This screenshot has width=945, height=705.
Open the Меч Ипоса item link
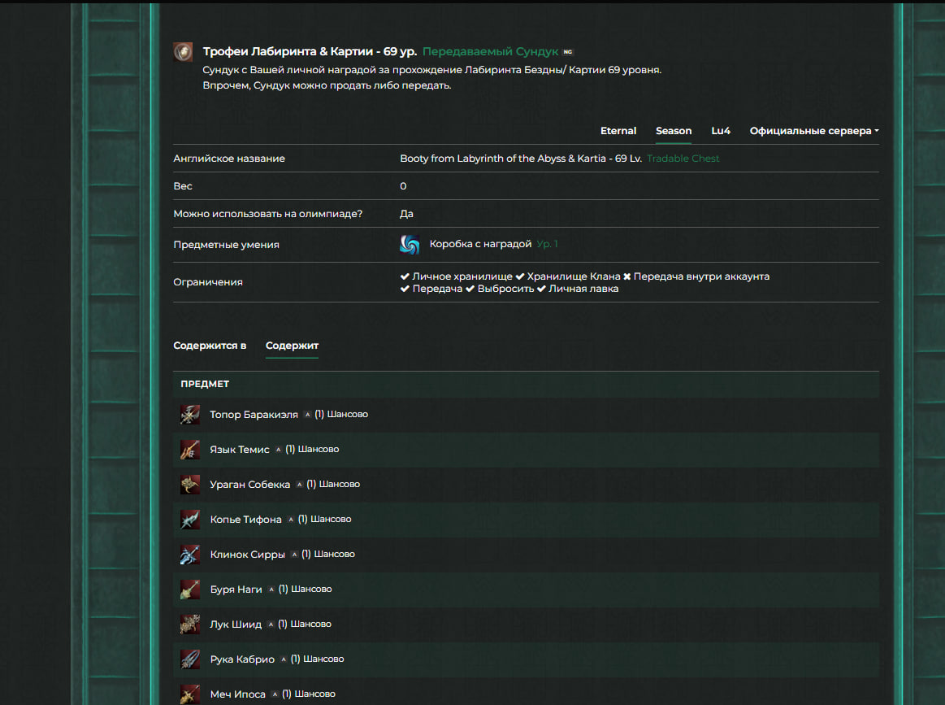click(237, 694)
